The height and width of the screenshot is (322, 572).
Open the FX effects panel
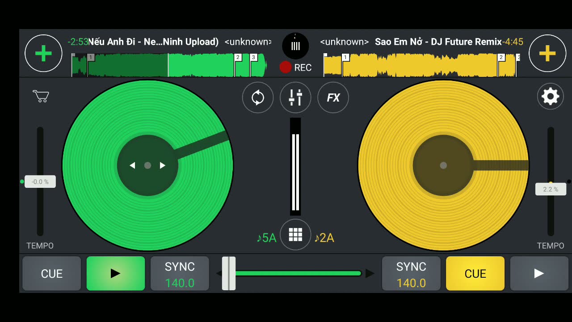click(x=333, y=97)
